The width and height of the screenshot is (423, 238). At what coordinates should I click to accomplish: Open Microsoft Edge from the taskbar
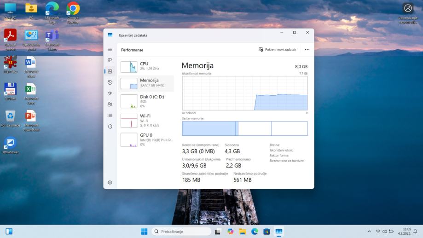coord(255,232)
